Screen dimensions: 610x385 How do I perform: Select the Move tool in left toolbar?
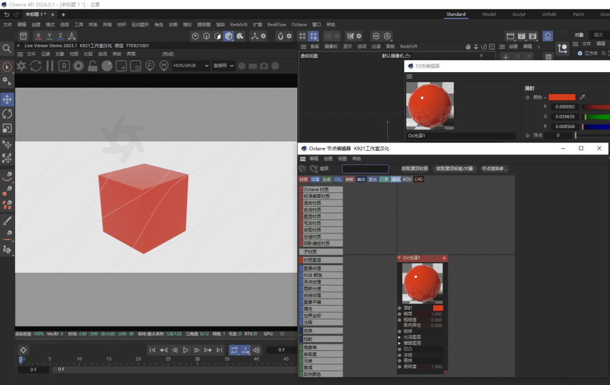[7, 100]
